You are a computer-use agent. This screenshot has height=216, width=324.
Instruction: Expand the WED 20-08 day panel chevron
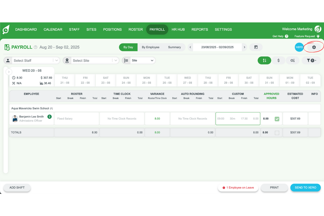(9, 72)
